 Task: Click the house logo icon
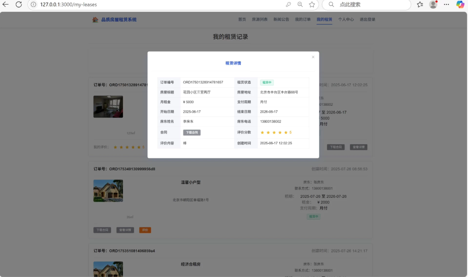pyautogui.click(x=95, y=19)
